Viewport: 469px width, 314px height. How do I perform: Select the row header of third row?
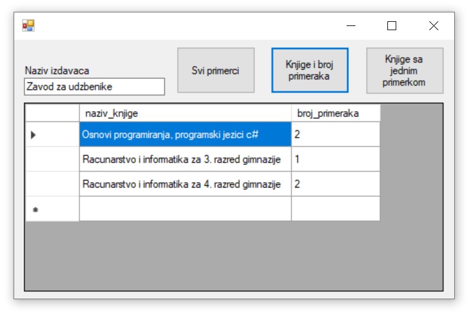pyautogui.click(x=52, y=184)
